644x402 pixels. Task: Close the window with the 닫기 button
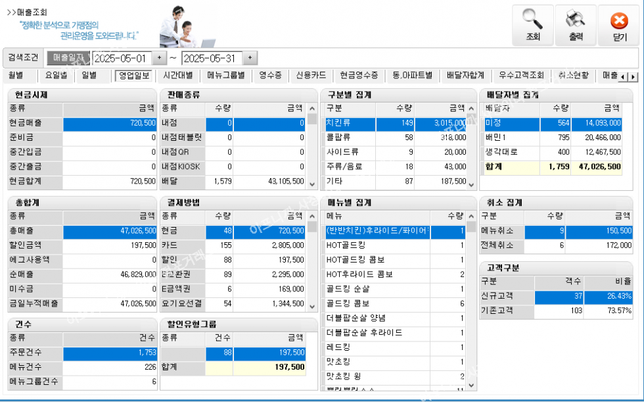[x=619, y=25]
